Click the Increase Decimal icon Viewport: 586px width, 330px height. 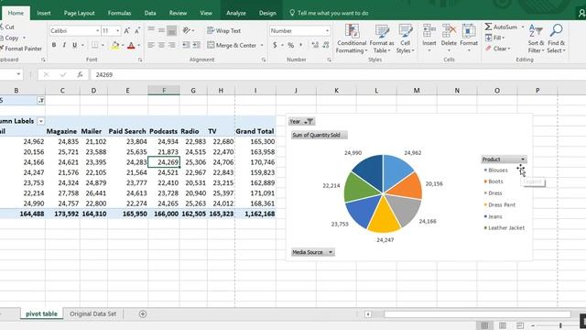[x=315, y=45]
